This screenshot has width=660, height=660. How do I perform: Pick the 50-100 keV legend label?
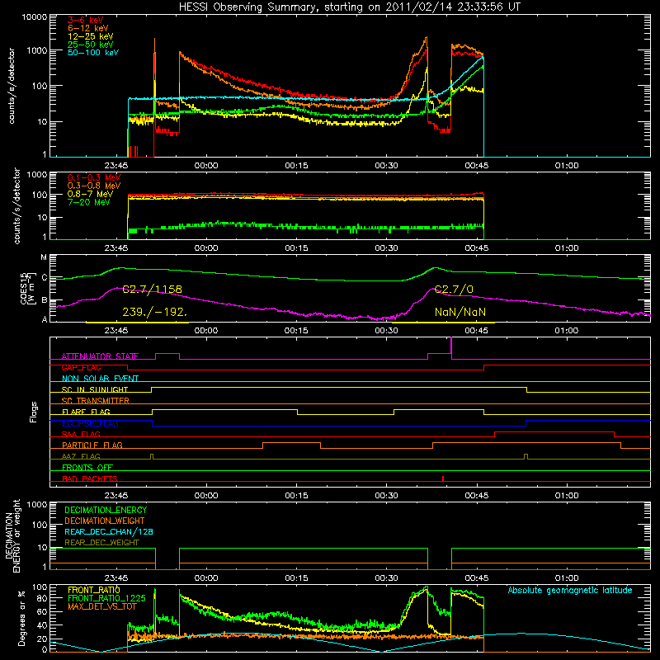point(93,53)
